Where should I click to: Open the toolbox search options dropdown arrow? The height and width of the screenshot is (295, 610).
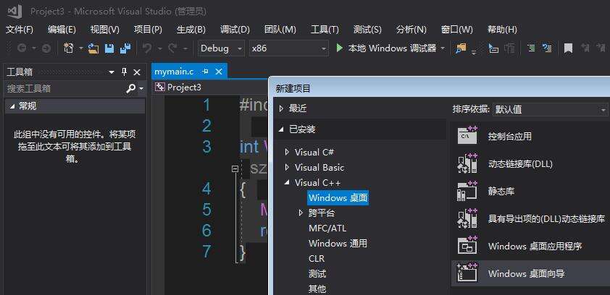(x=141, y=89)
